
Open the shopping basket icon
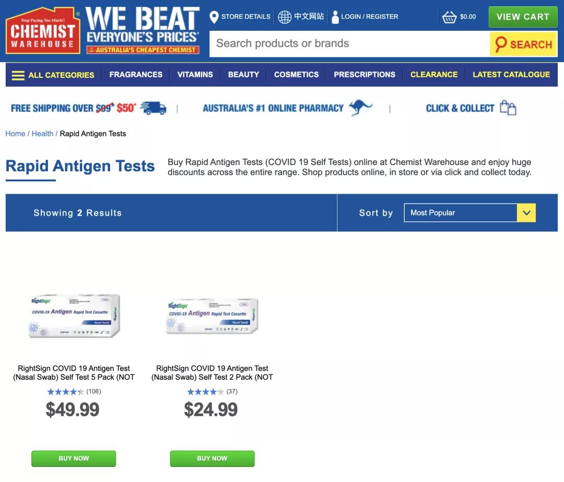point(449,17)
